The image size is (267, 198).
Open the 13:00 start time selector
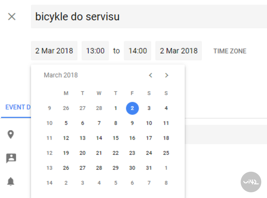tap(95, 51)
